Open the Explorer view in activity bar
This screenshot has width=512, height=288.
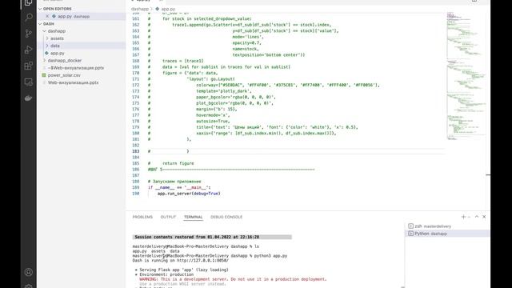click(29, 3)
